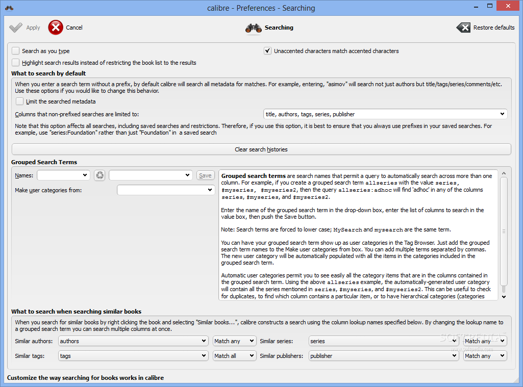The width and height of the screenshot is (523, 387).
Task: Click the Apply checkmark icon
Action: pos(16,28)
